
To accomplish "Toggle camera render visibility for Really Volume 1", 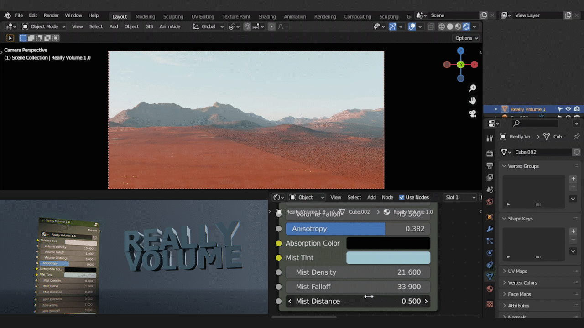I will pos(577,109).
